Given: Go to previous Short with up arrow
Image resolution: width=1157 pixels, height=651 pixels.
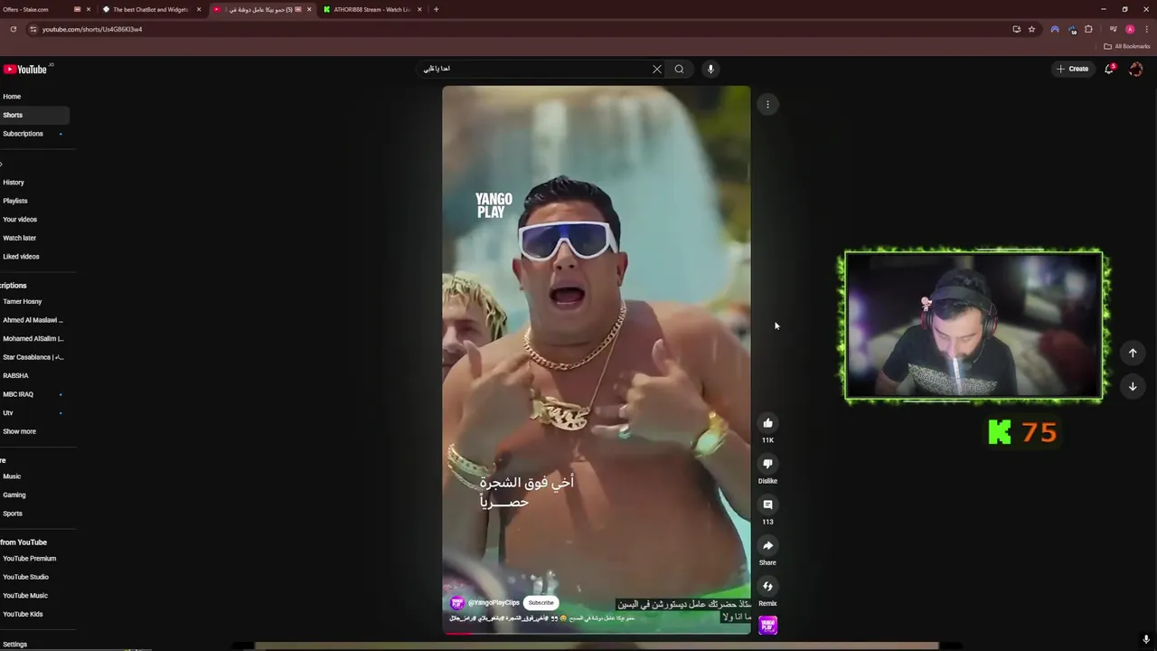Looking at the screenshot, I should coord(1133,353).
